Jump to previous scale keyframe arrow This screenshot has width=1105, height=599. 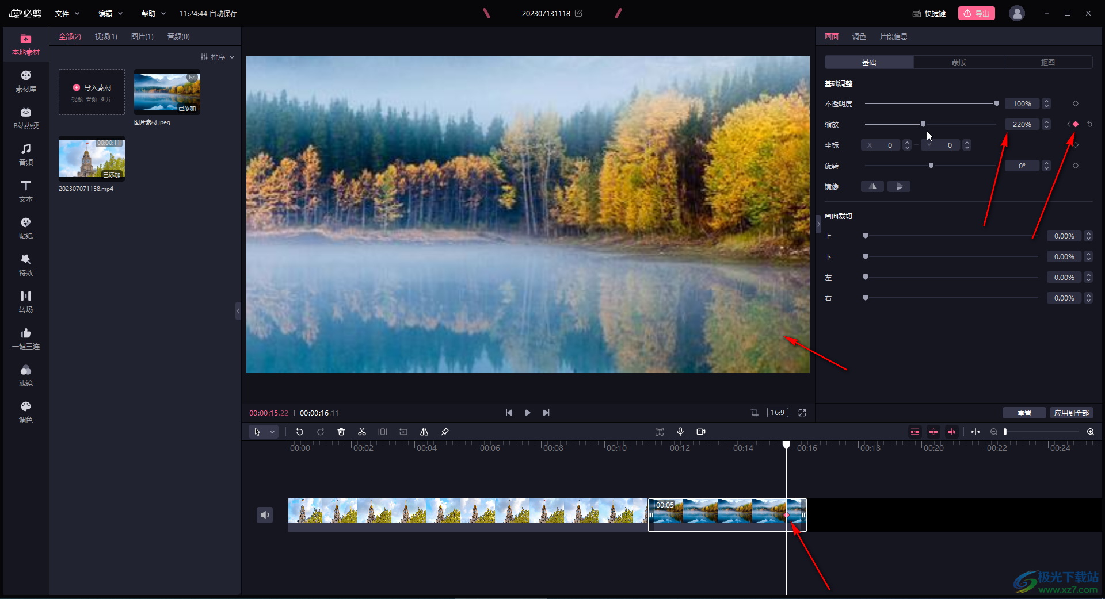tap(1068, 124)
